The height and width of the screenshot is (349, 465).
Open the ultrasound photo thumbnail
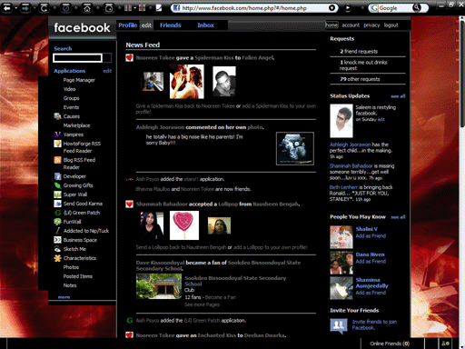point(295,149)
